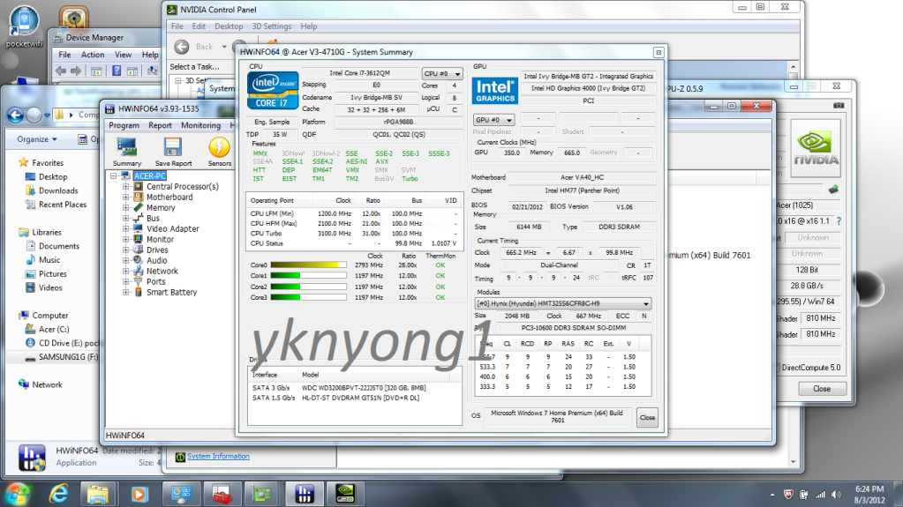Screen dimensions: 903x507
Task: Click the Core0 usage bar
Action: click(309, 265)
